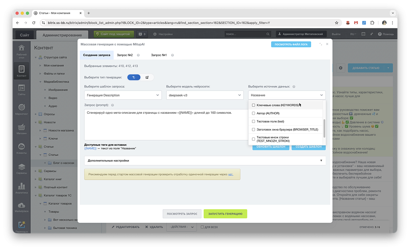The height and width of the screenshot is (250, 410).
Task: Check Тестовое поле (test) option
Action: (x=253, y=121)
